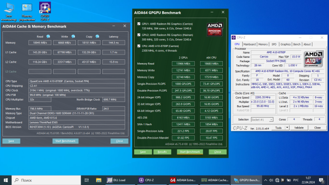The height and width of the screenshot is (185, 329).
Task: Switch to the Mainboard tab
Action: [249, 44]
